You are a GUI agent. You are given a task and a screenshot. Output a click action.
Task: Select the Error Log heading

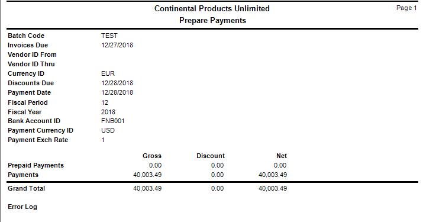tap(22, 207)
